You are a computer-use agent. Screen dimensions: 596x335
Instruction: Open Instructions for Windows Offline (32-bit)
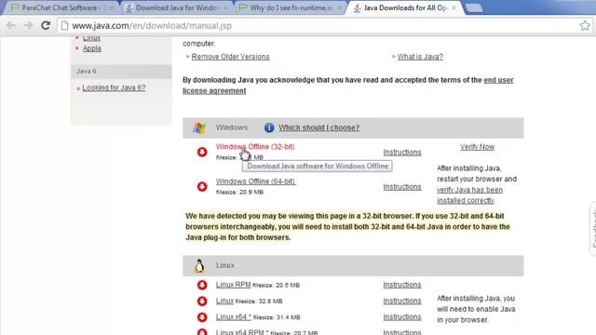pos(402,152)
